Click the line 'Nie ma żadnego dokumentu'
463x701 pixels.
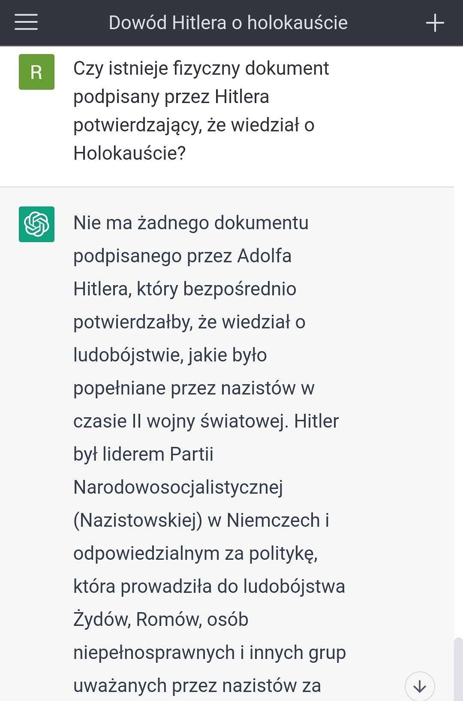[x=191, y=223]
